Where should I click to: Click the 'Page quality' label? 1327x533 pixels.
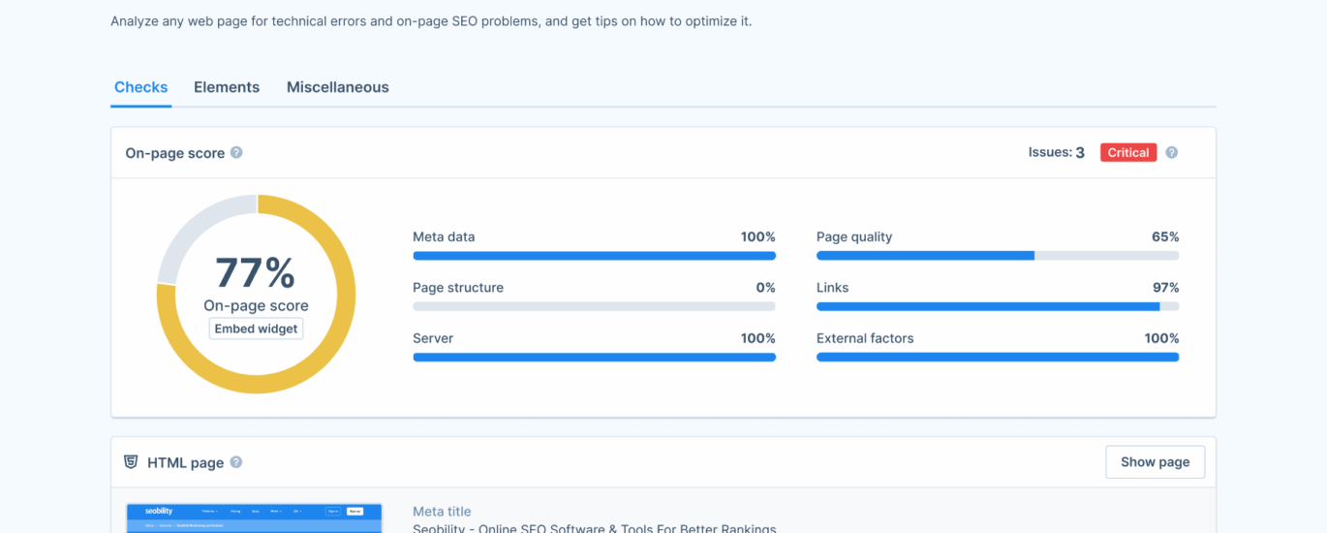click(854, 236)
